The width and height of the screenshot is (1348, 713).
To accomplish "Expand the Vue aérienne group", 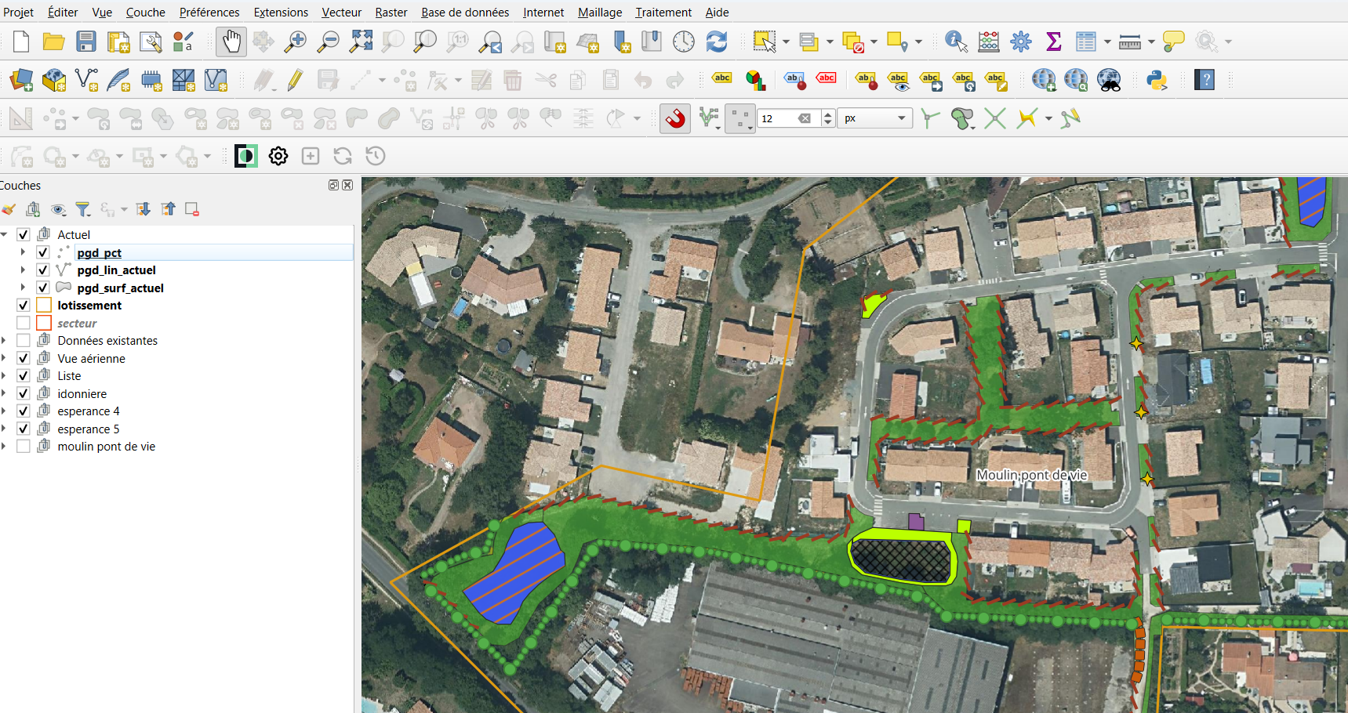I will (4, 358).
